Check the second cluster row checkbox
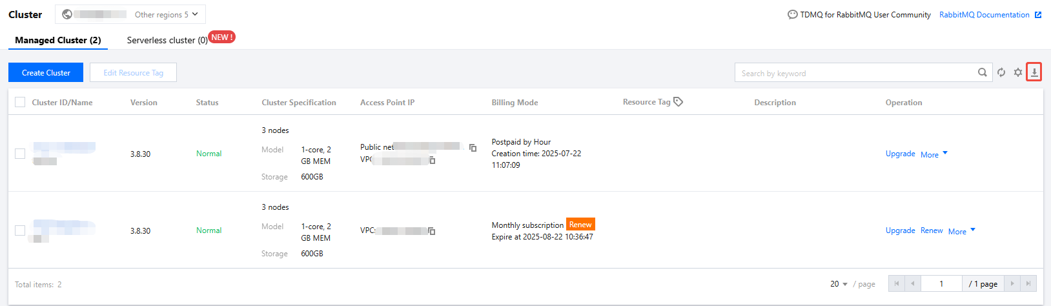1051x306 pixels. [x=20, y=230]
